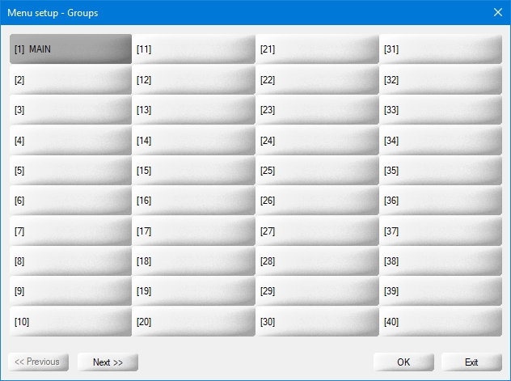511x381 pixels.
Task: Close the Menu setup - Groups window
Action: point(497,12)
